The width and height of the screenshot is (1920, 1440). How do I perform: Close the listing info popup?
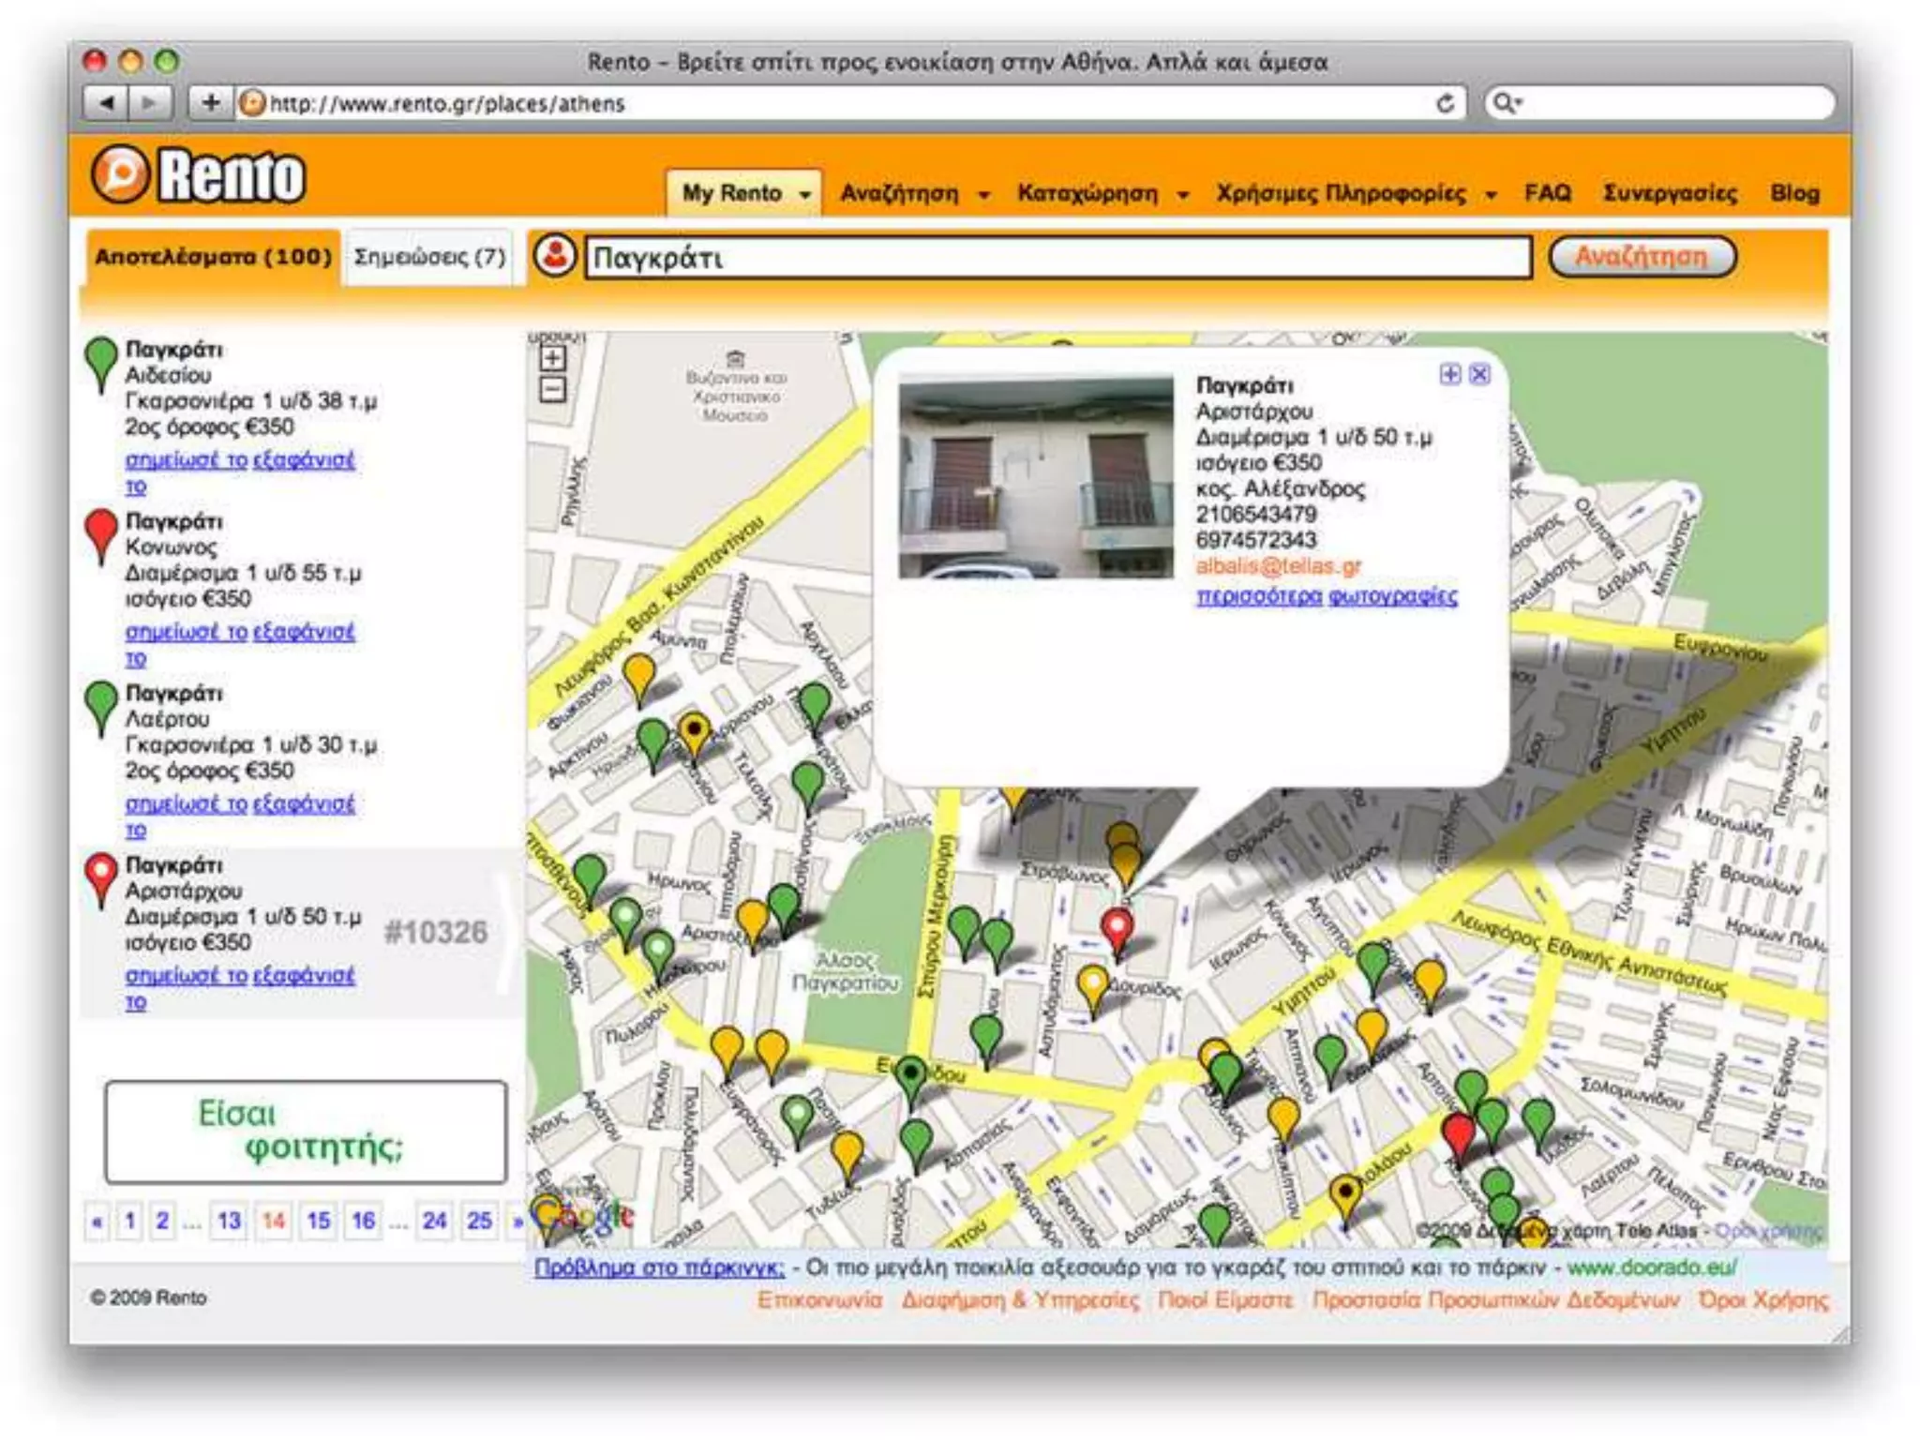pos(1479,375)
